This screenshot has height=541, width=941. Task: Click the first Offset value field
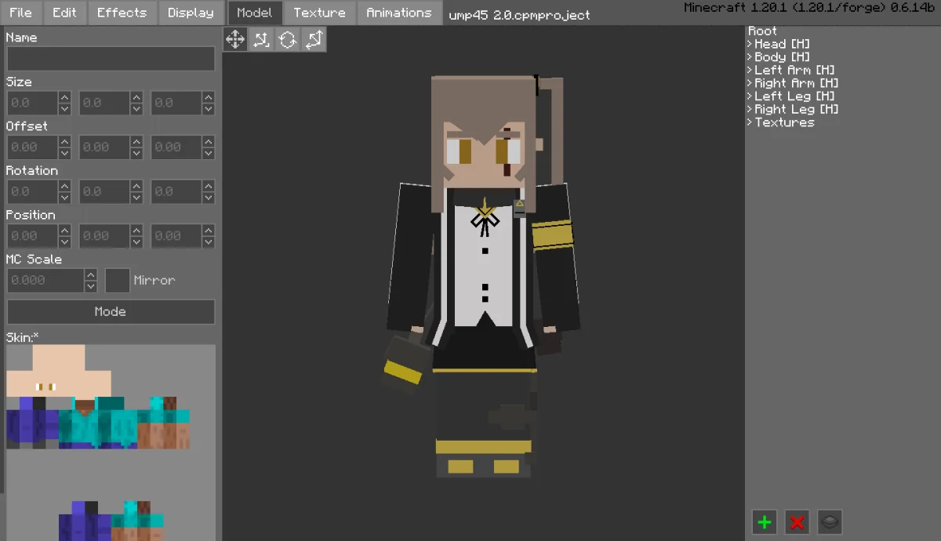pos(32,147)
